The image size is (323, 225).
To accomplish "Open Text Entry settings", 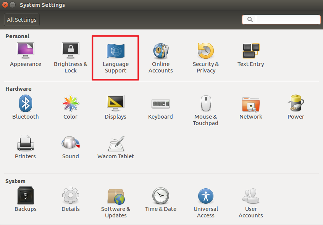I will pyautogui.click(x=250, y=53).
